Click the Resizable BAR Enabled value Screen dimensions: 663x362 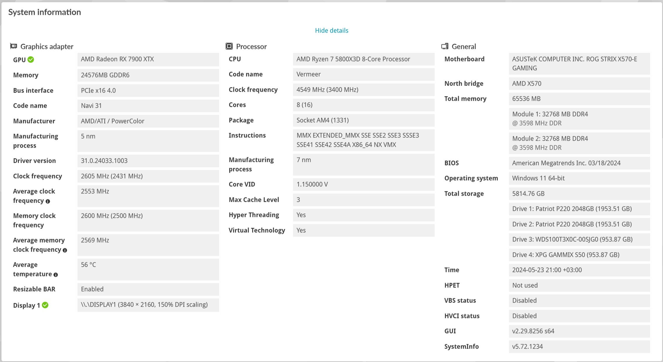coord(148,289)
